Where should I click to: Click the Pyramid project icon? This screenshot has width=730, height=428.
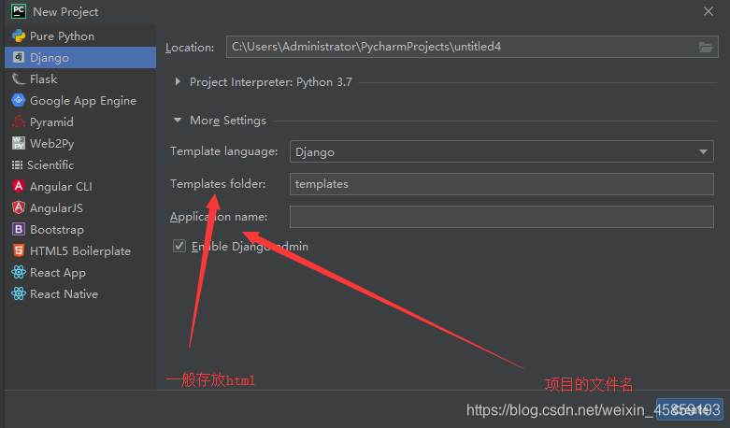coord(19,121)
